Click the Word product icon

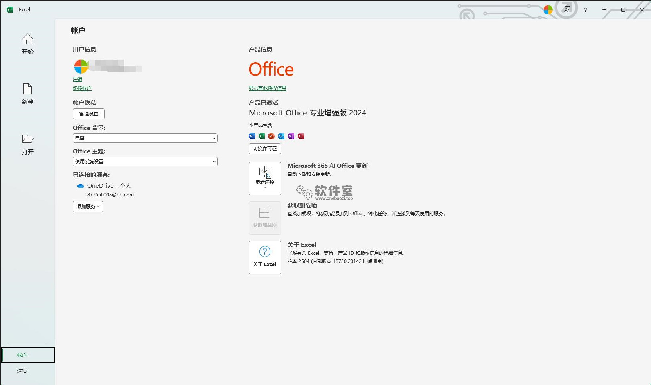click(x=252, y=136)
